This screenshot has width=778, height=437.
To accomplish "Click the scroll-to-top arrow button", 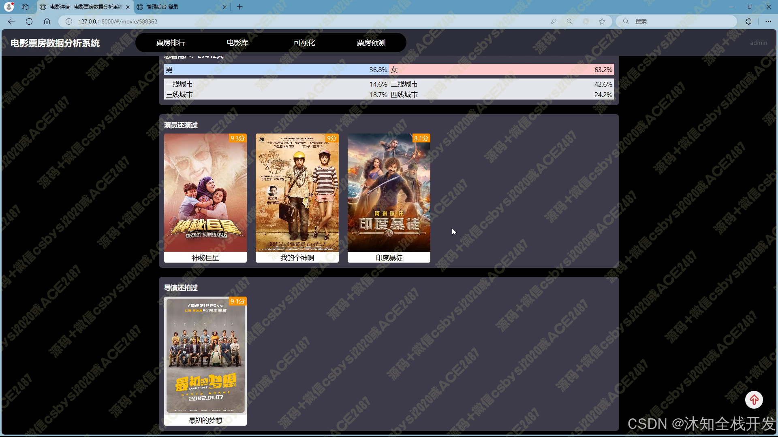I will click(x=754, y=400).
